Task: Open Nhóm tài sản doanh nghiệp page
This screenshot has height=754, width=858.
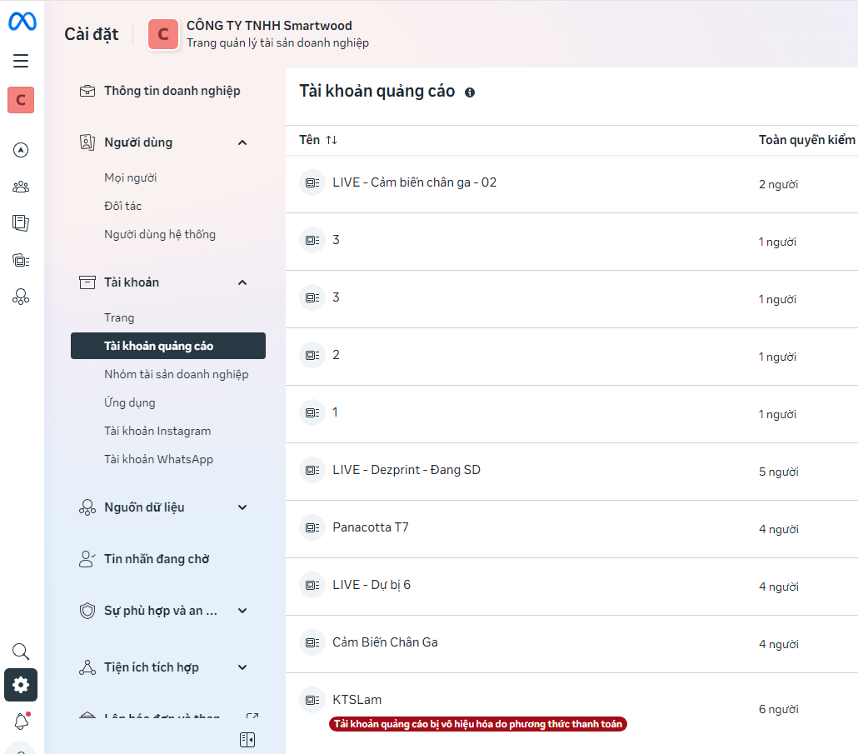Action: (176, 374)
